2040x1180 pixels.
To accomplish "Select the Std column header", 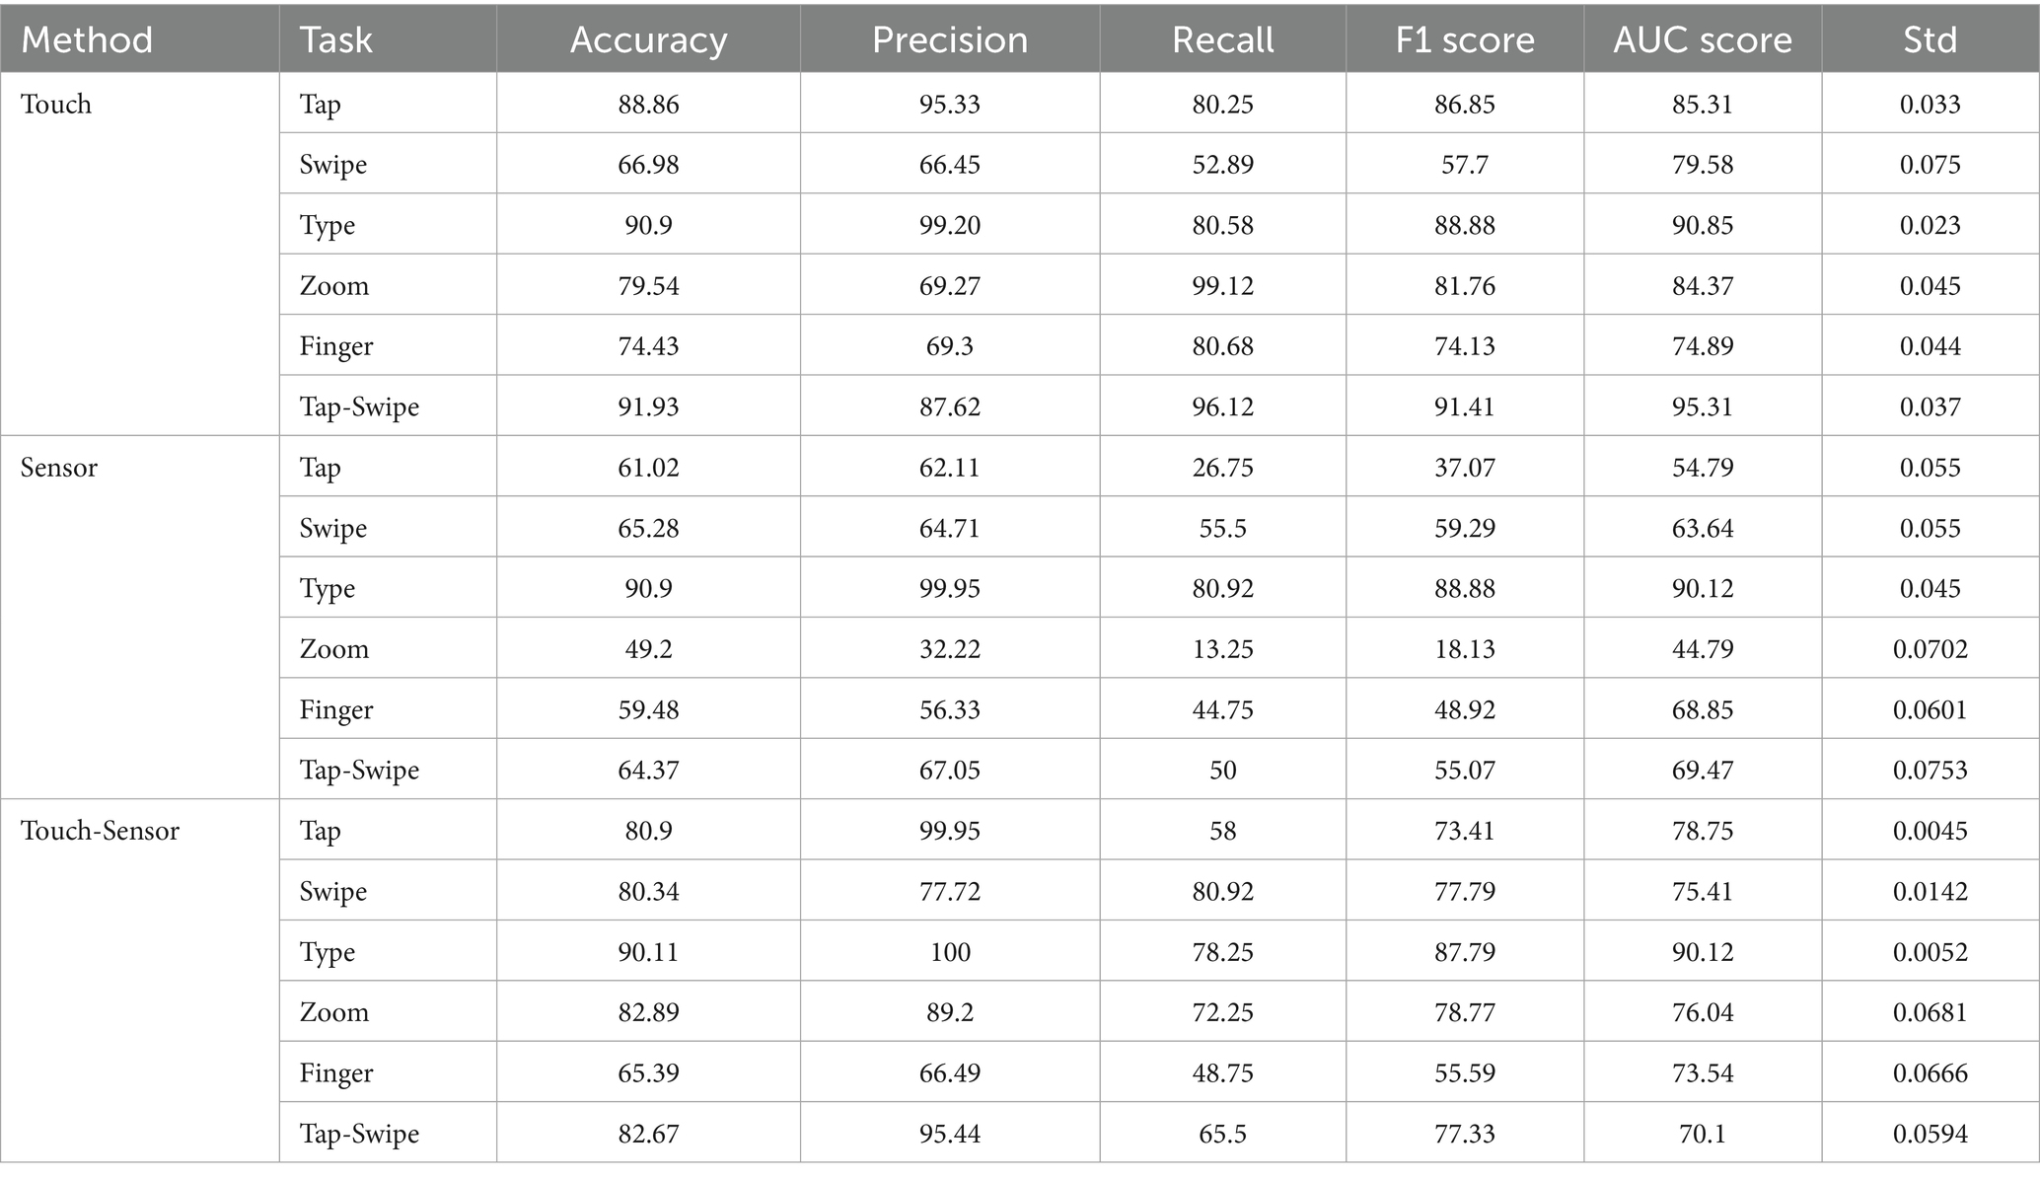I will click(1930, 39).
